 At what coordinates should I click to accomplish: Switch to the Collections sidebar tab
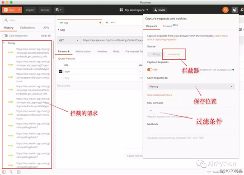(28, 28)
